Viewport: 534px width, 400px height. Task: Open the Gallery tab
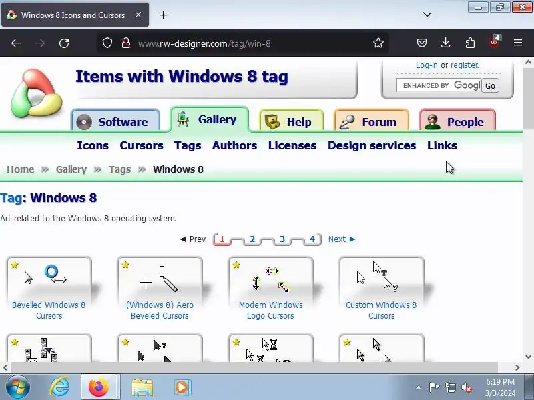(x=210, y=119)
